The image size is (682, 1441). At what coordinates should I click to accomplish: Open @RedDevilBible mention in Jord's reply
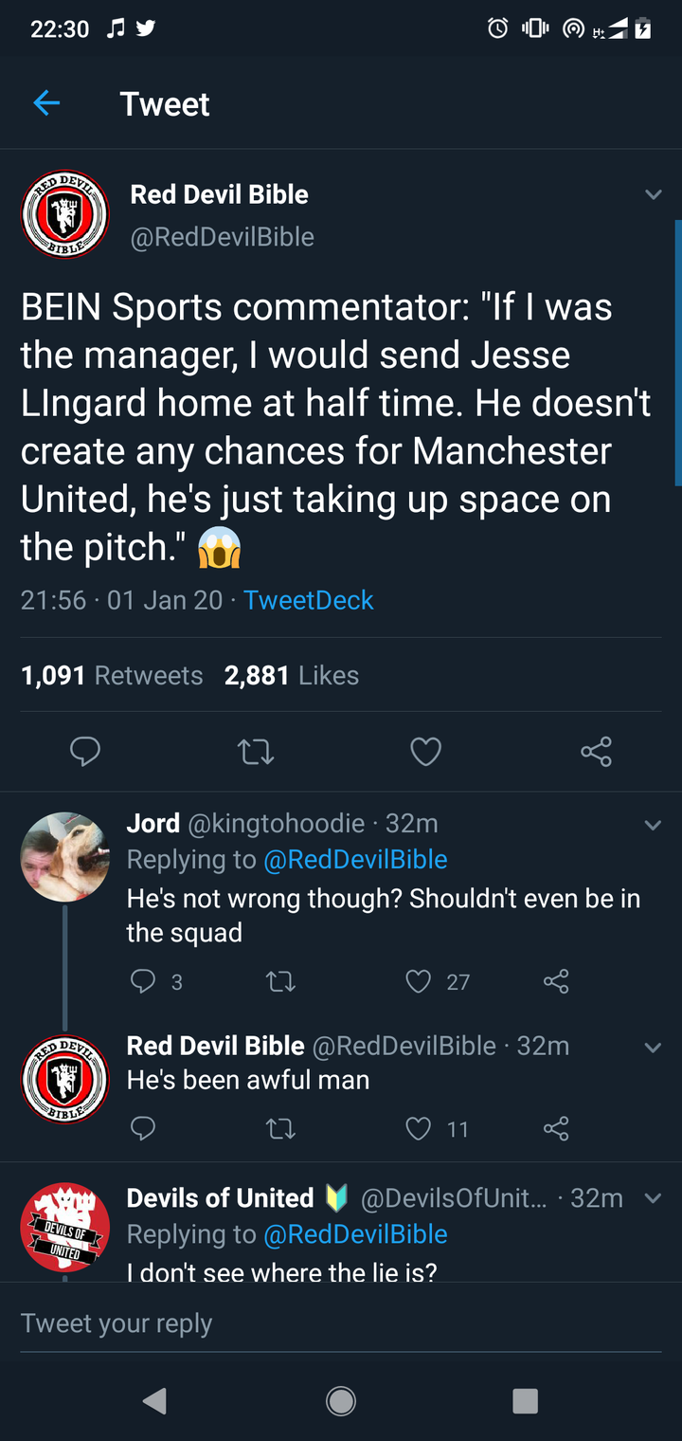pos(355,860)
